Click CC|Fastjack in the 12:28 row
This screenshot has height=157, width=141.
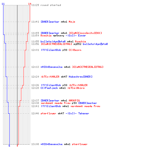pyautogui.click(x=49, y=88)
